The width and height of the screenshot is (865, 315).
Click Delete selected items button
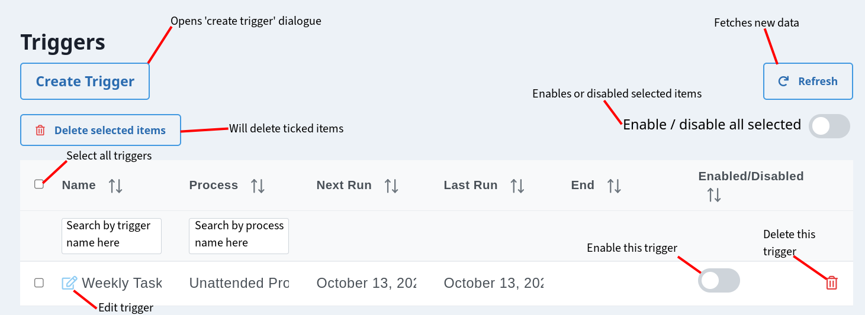[101, 130]
